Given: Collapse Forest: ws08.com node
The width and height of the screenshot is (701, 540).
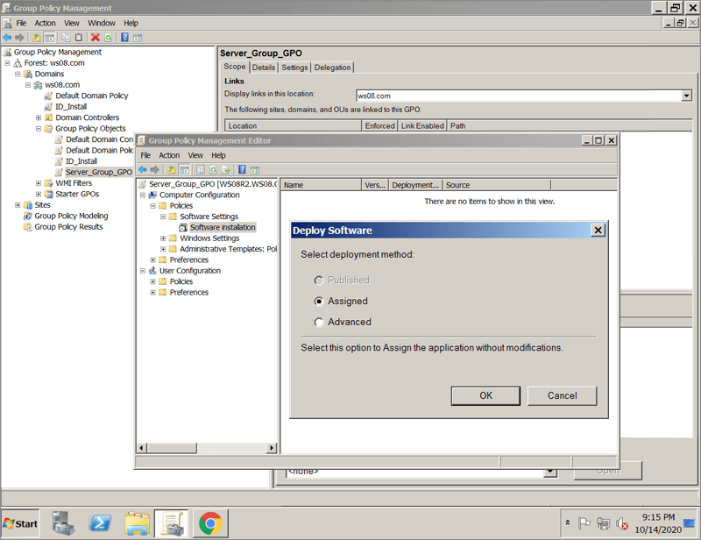Looking at the screenshot, I should tap(7, 63).
